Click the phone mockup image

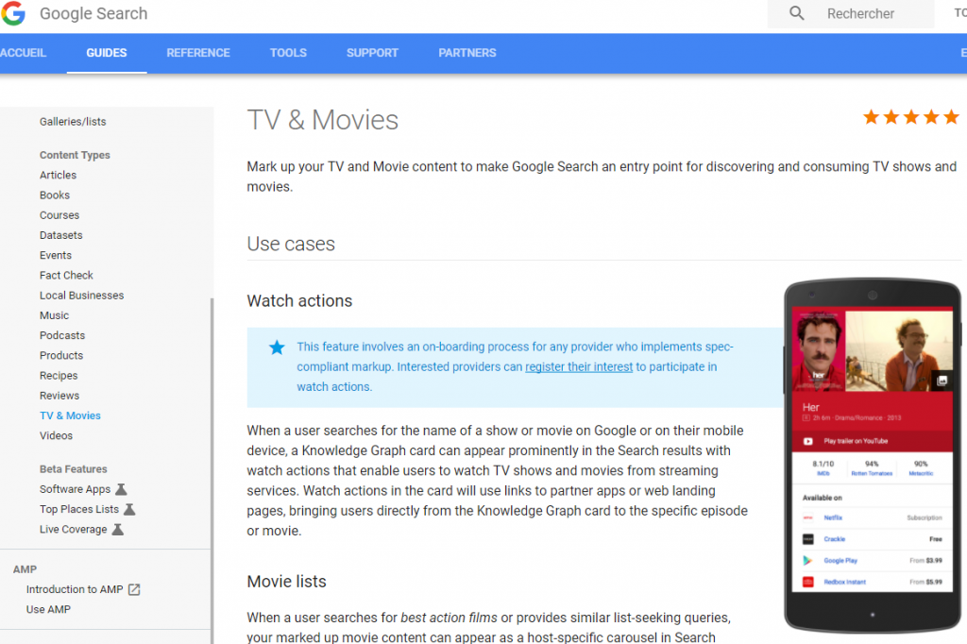872,455
